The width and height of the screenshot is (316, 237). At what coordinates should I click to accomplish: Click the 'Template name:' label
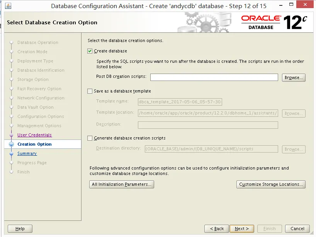pyautogui.click(x=112, y=101)
